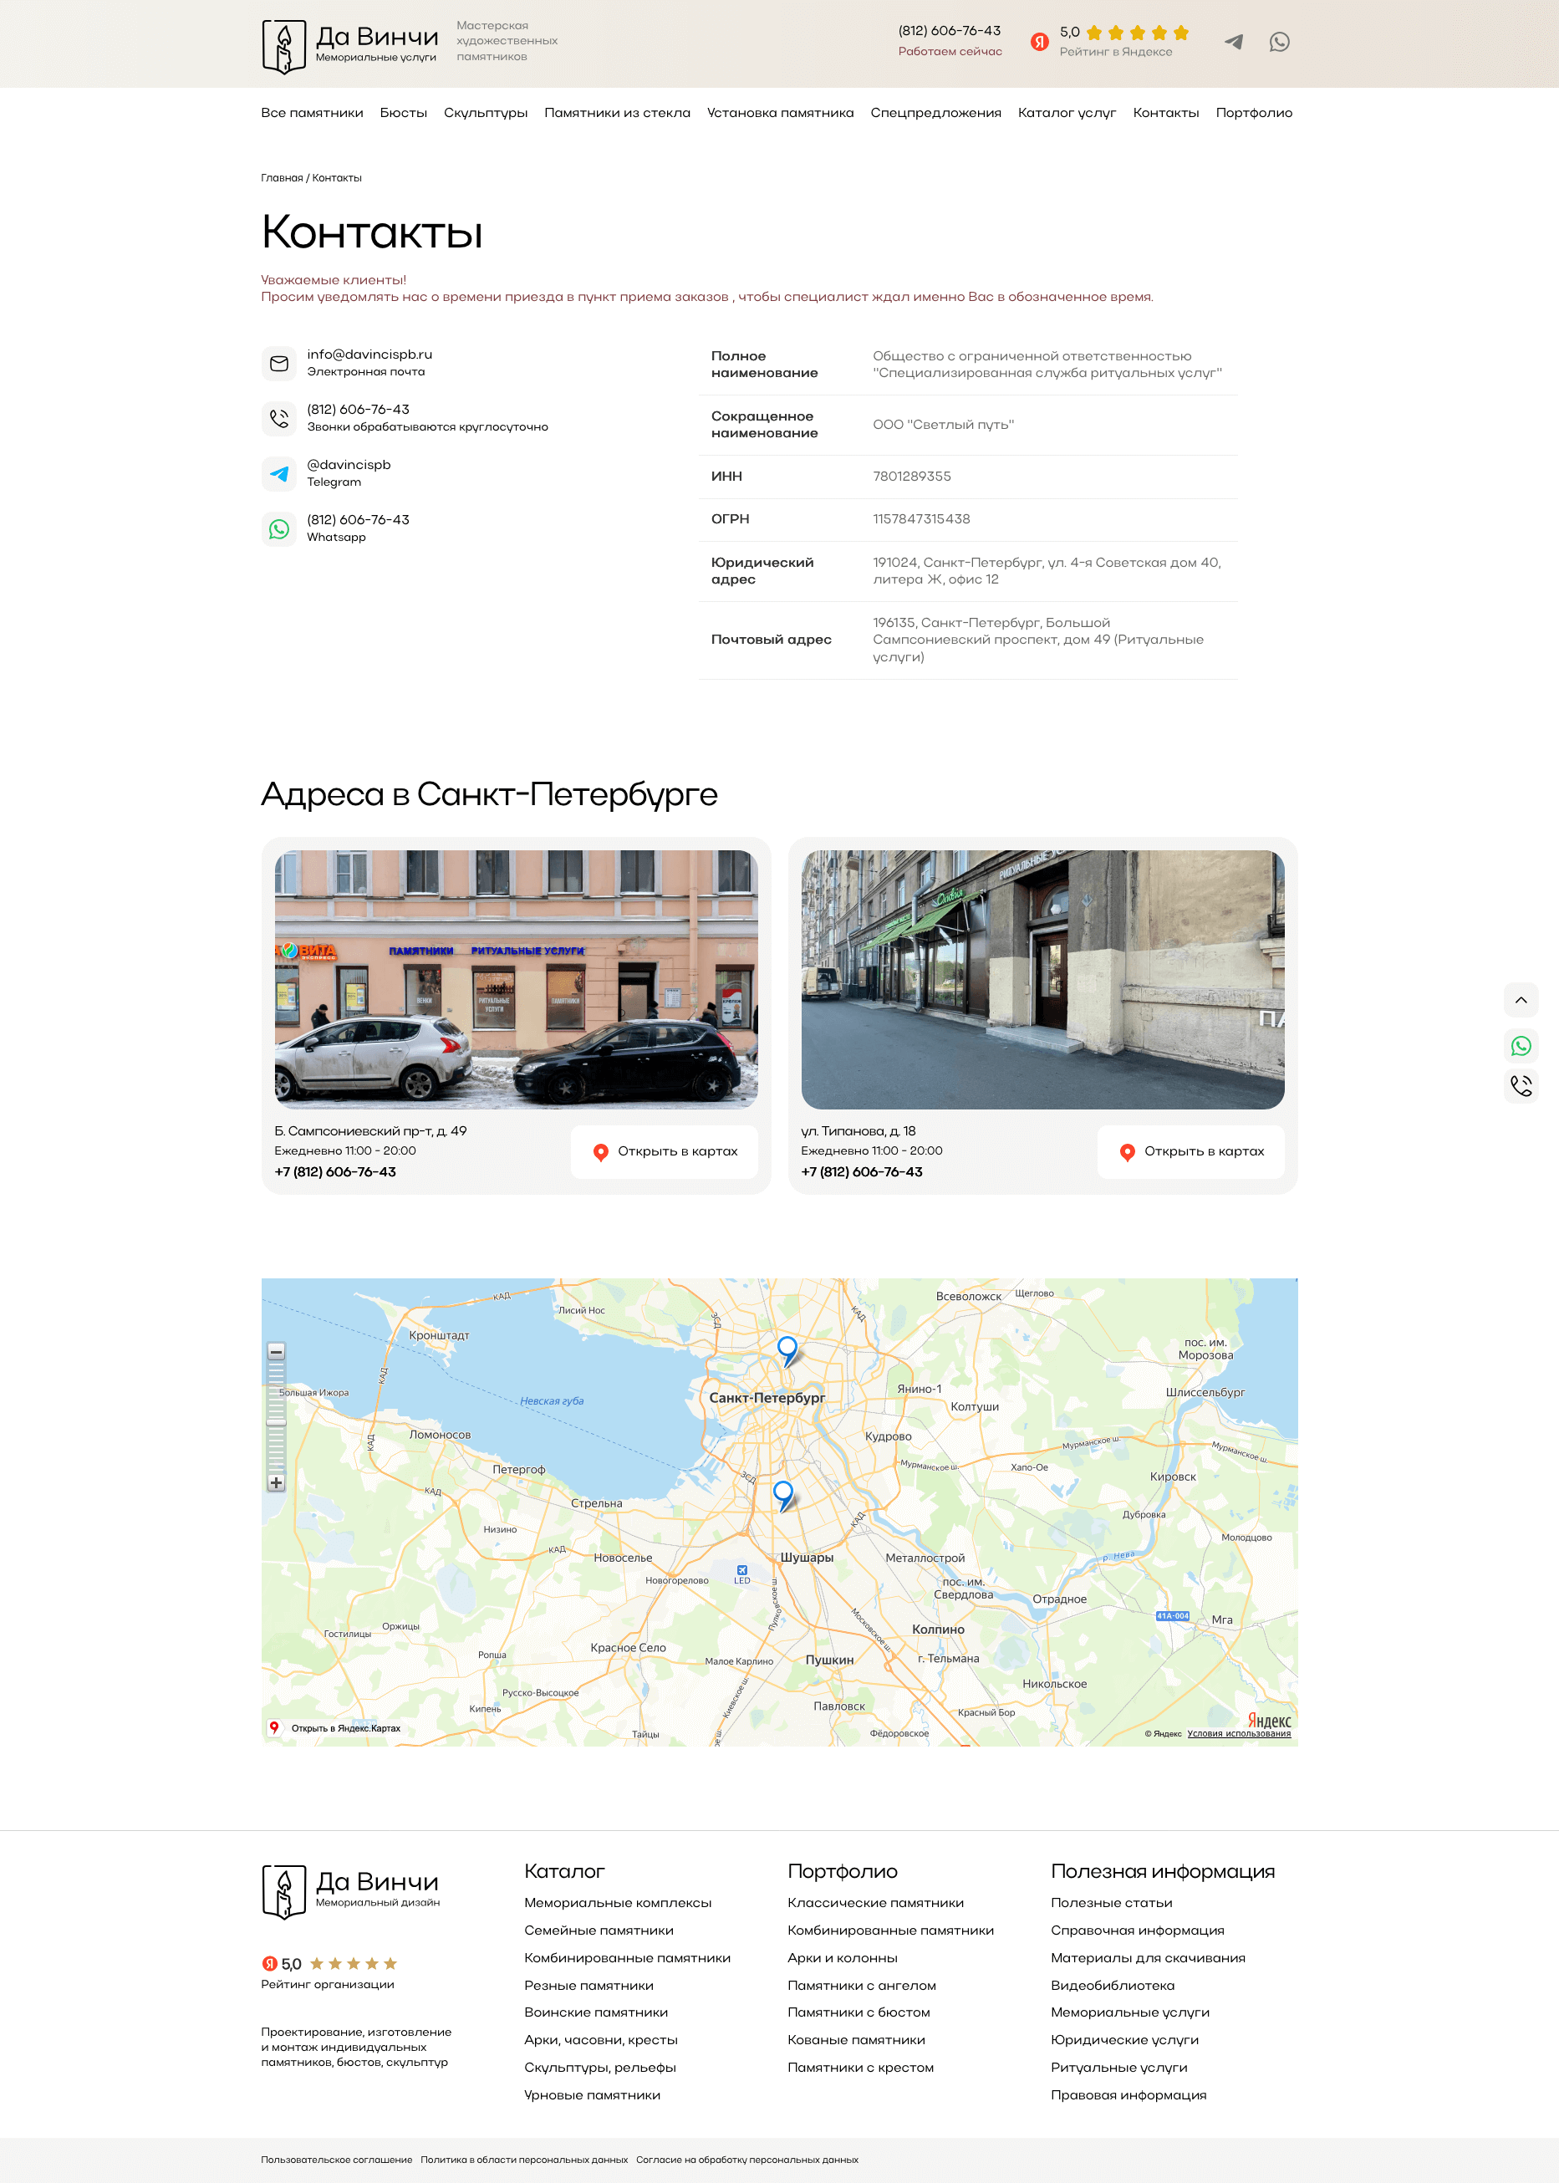Click the ул. Типанова storefront photo

point(1042,979)
